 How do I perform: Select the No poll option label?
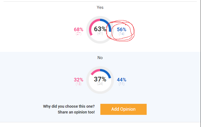click(100, 58)
